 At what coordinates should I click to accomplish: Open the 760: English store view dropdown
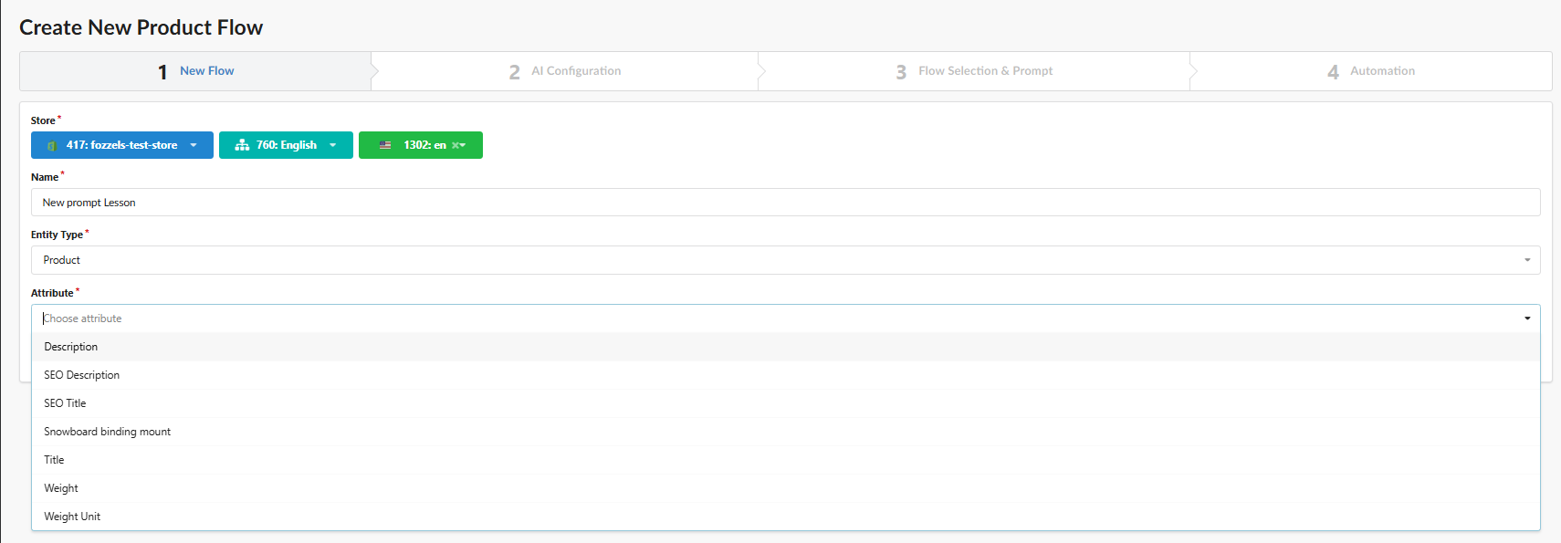coord(286,145)
